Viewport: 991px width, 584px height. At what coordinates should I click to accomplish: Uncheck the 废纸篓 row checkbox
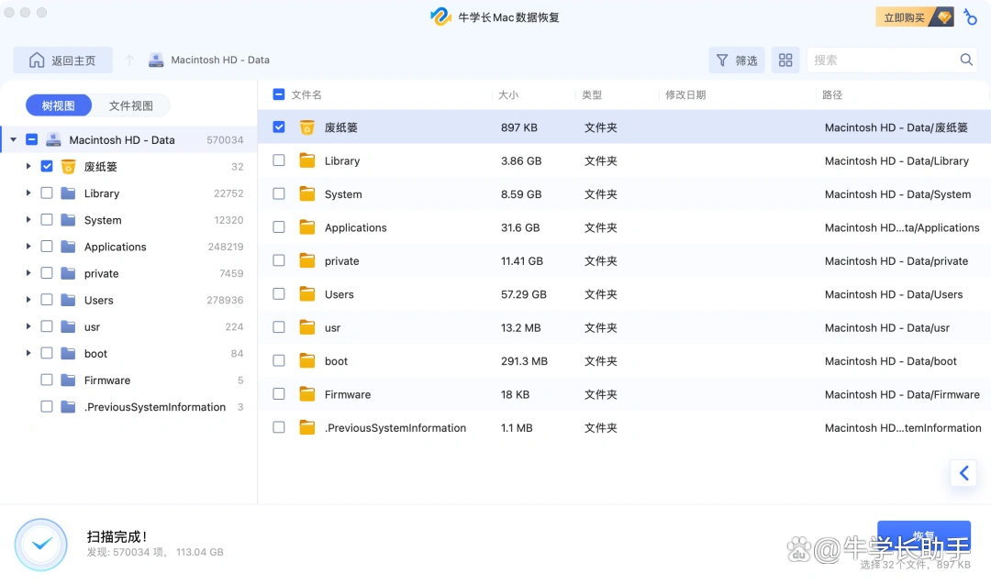pos(278,127)
